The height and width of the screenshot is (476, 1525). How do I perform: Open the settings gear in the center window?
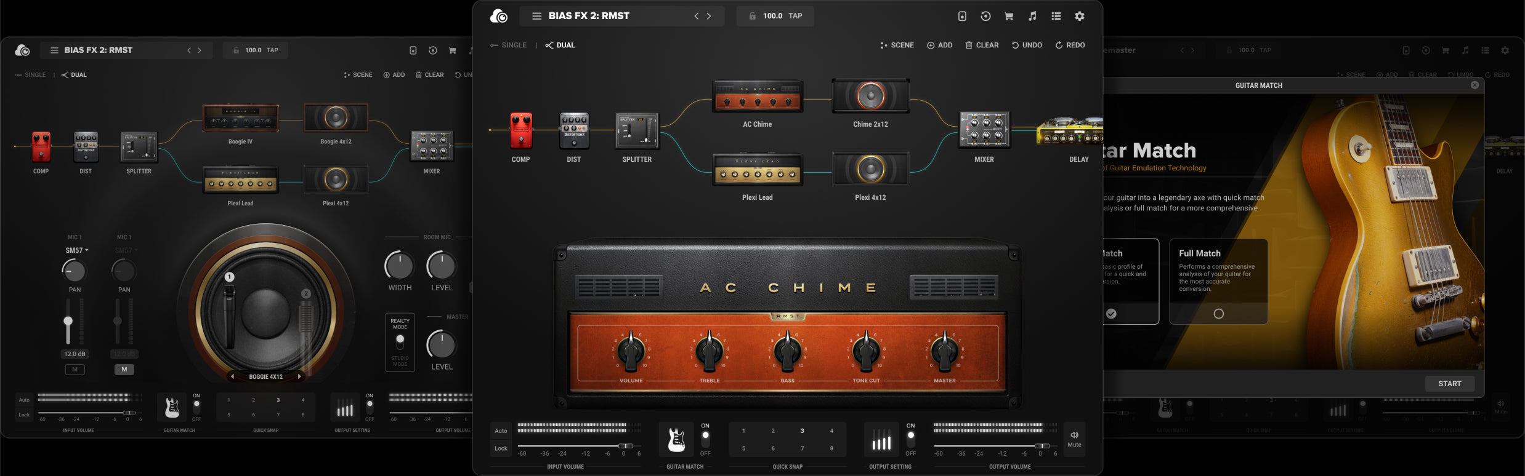[x=1079, y=17]
